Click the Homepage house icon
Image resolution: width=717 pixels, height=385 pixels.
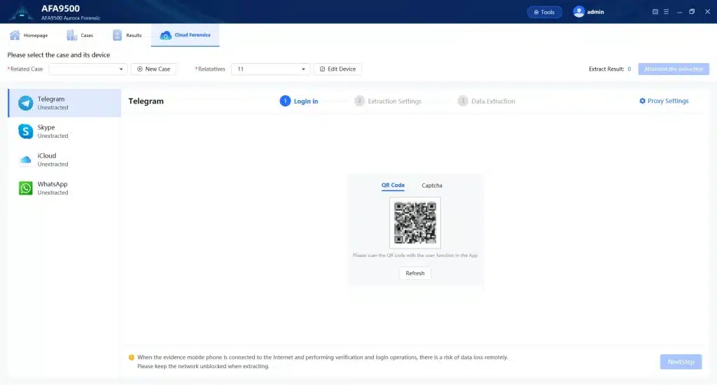(x=15, y=35)
